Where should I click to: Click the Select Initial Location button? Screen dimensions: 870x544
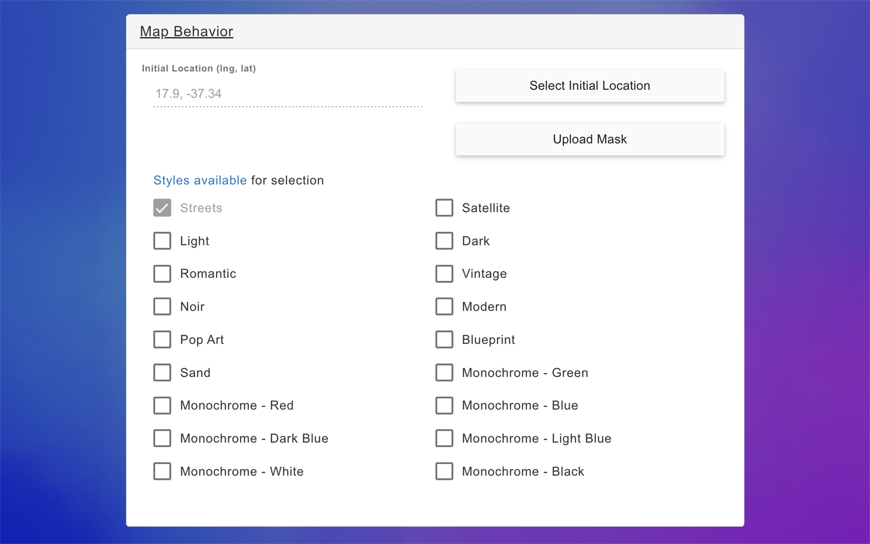tap(589, 86)
